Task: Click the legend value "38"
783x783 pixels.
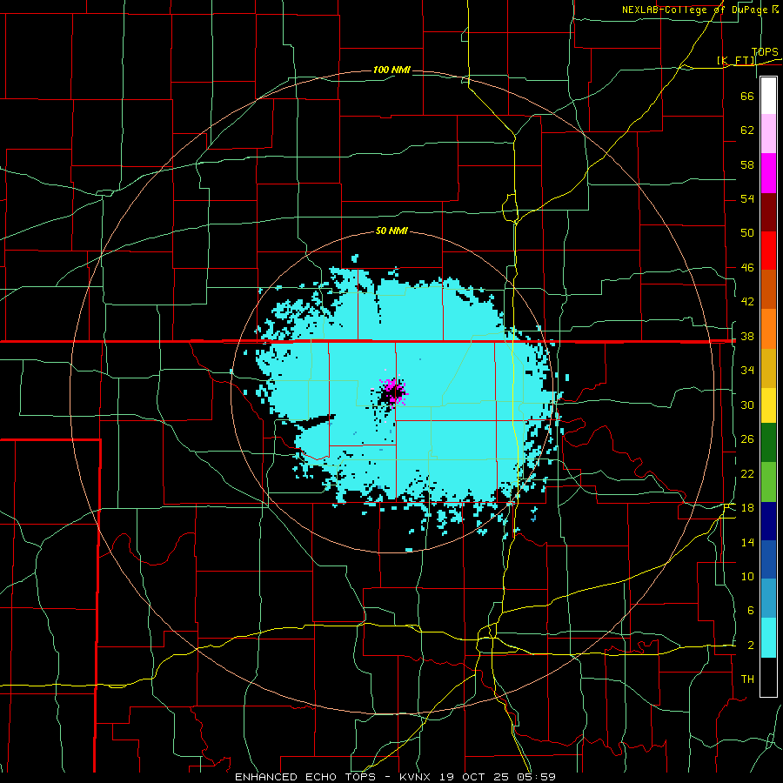Action: tap(747, 337)
